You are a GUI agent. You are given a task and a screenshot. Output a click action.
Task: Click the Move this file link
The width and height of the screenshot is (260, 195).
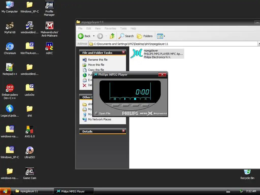click(96, 65)
